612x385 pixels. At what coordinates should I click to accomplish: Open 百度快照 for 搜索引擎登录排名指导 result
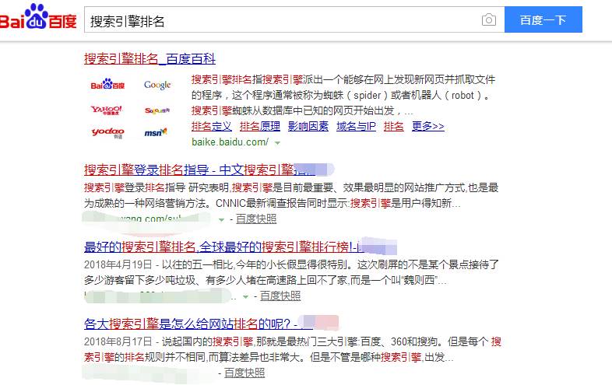pyautogui.click(x=256, y=219)
